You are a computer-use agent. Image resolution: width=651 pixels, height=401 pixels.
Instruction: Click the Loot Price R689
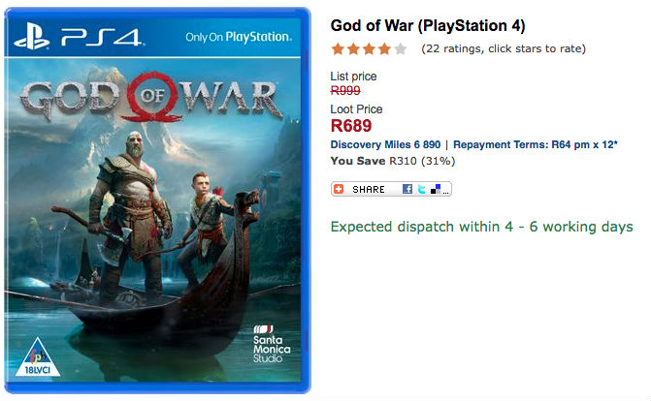[350, 126]
